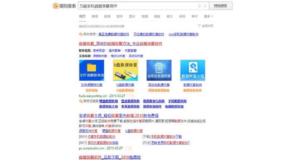
Task: Open the vivo手机数据恢复软件 related suggestion
Action: pyautogui.click(x=183, y=34)
